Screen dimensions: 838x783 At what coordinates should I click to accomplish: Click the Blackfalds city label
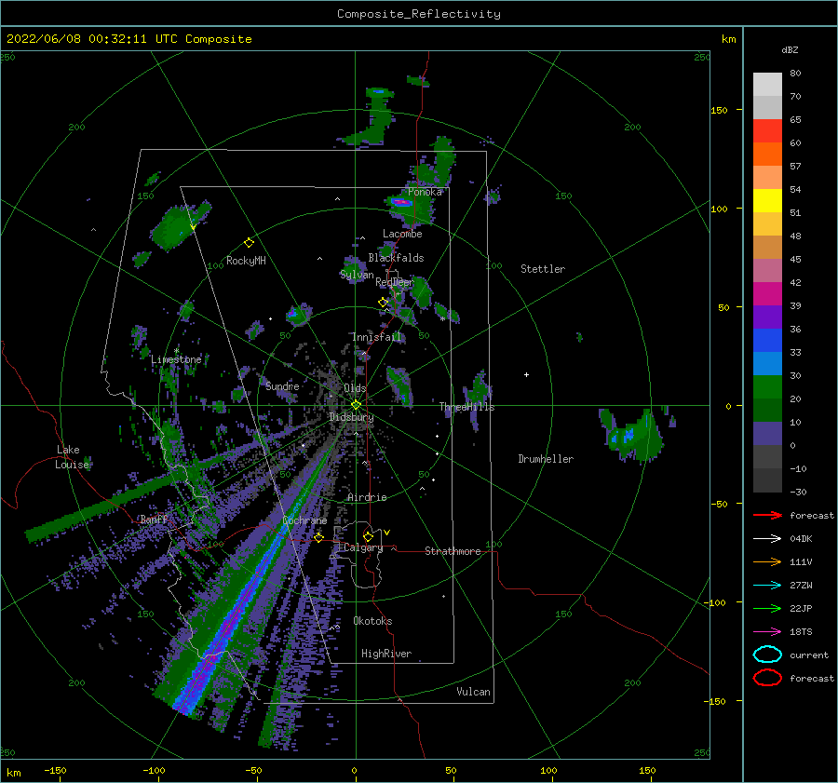coord(396,258)
